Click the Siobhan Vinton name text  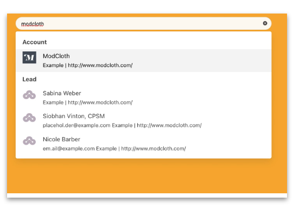[x=74, y=116]
